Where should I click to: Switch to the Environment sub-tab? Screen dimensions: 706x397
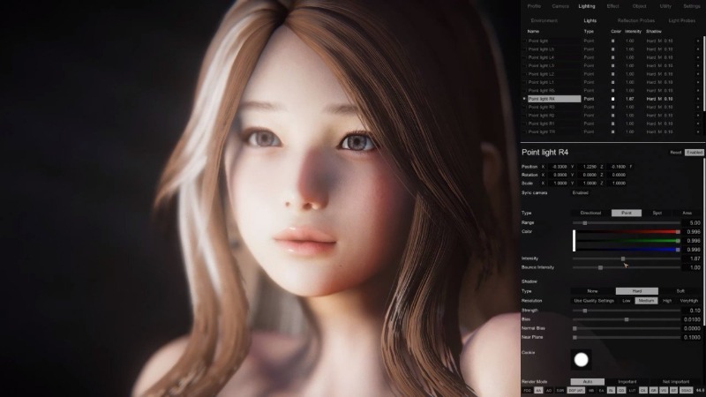click(x=544, y=20)
